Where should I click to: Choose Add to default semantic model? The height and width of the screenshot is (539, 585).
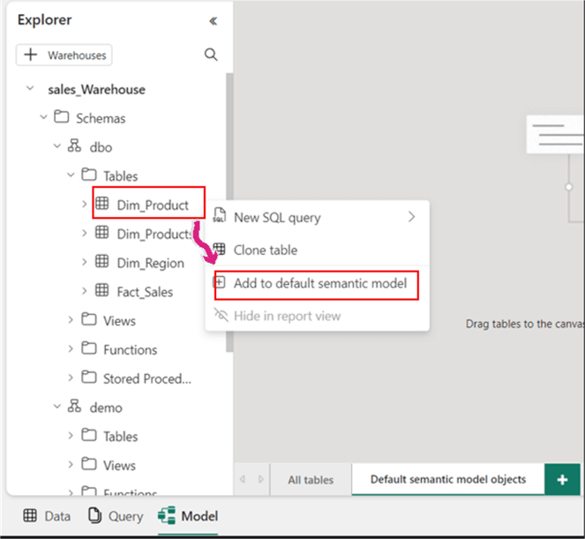(x=317, y=283)
